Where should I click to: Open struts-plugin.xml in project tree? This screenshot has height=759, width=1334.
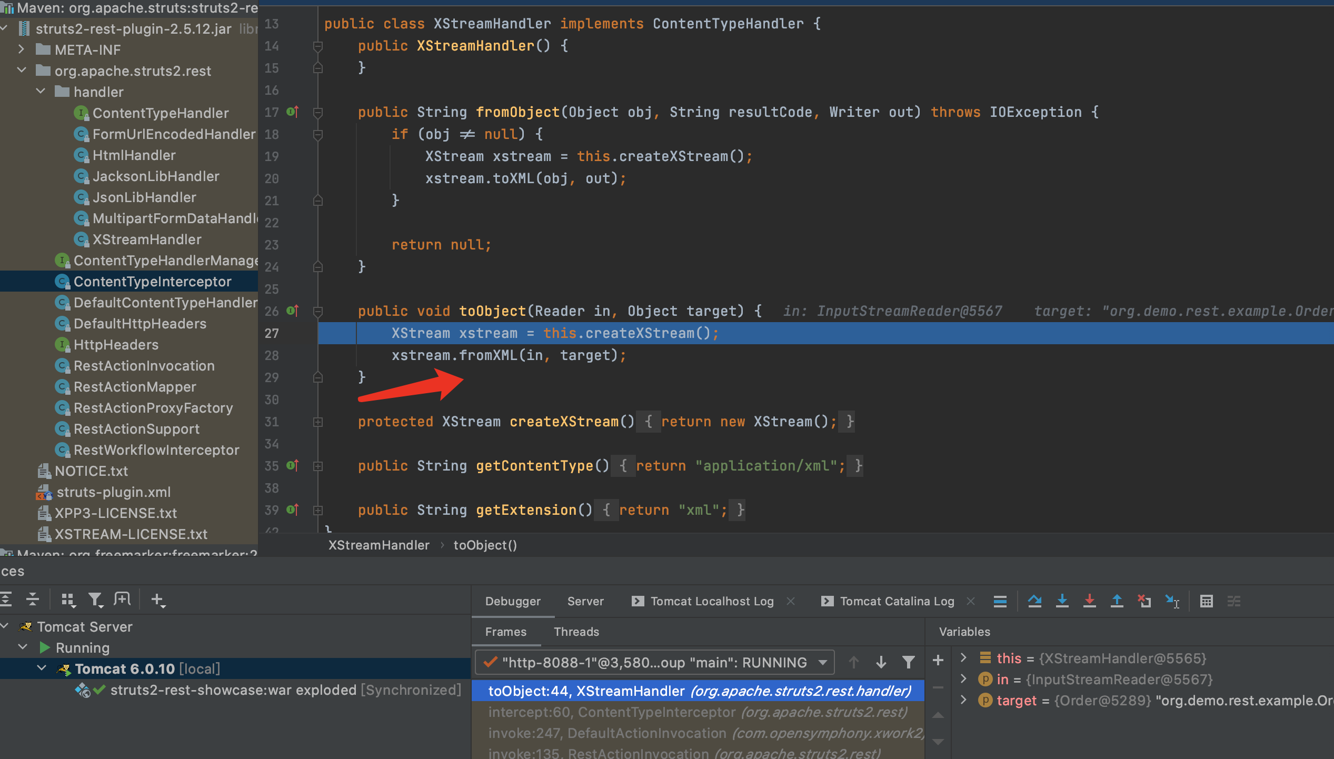(x=114, y=492)
